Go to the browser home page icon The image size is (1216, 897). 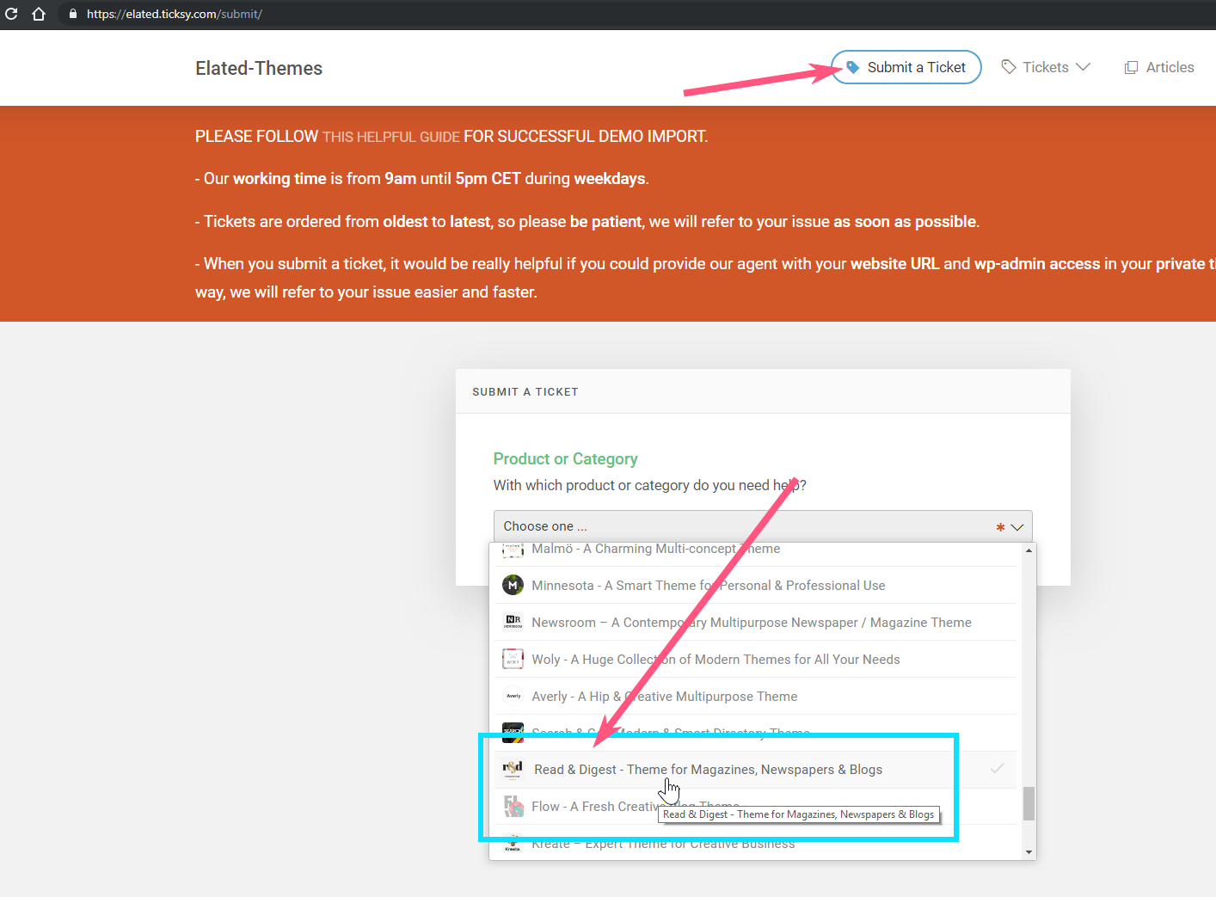39,14
